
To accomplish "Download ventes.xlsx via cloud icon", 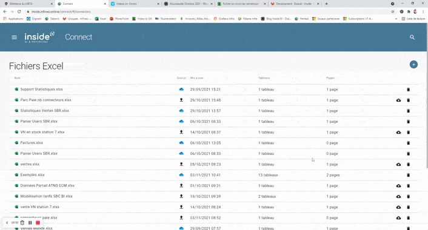I will click(x=398, y=164).
